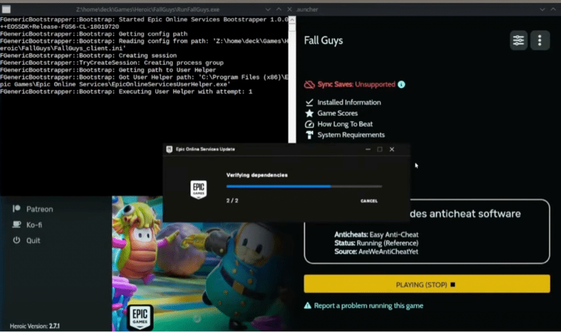Click the How Long To Beat gauge icon
Screen dimensions: 561x332
(309, 124)
